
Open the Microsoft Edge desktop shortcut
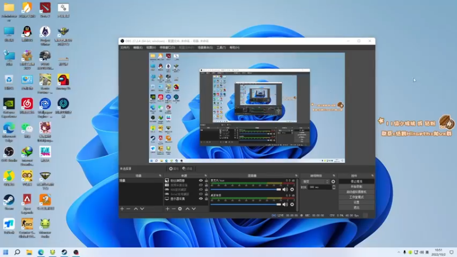(x=9, y=132)
